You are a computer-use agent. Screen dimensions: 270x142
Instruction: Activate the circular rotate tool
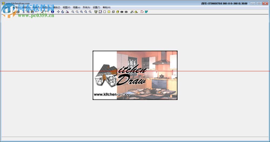pyautogui.click(x=63, y=12)
